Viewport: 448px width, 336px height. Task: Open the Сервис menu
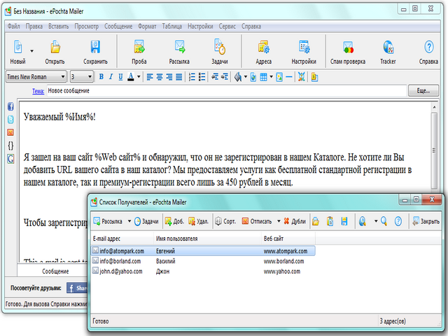tap(227, 27)
